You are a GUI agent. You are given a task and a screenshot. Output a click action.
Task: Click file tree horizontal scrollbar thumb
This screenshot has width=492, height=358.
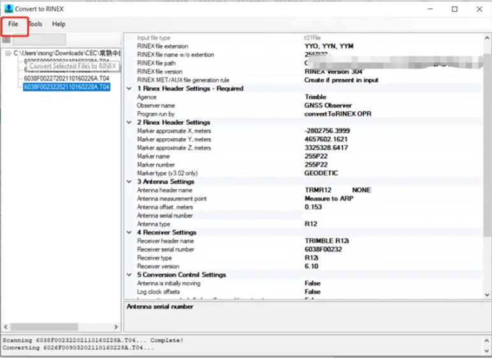[44, 327]
